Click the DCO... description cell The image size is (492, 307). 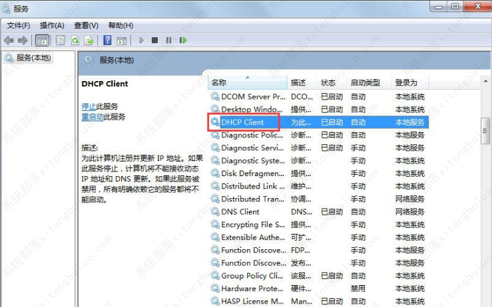coord(302,96)
